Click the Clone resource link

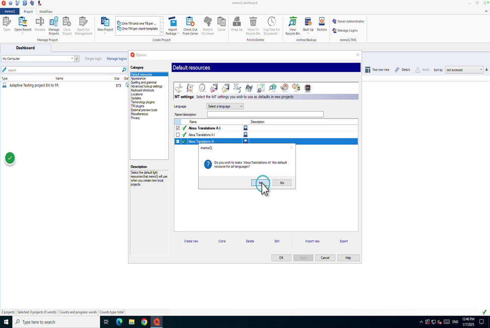click(x=222, y=241)
